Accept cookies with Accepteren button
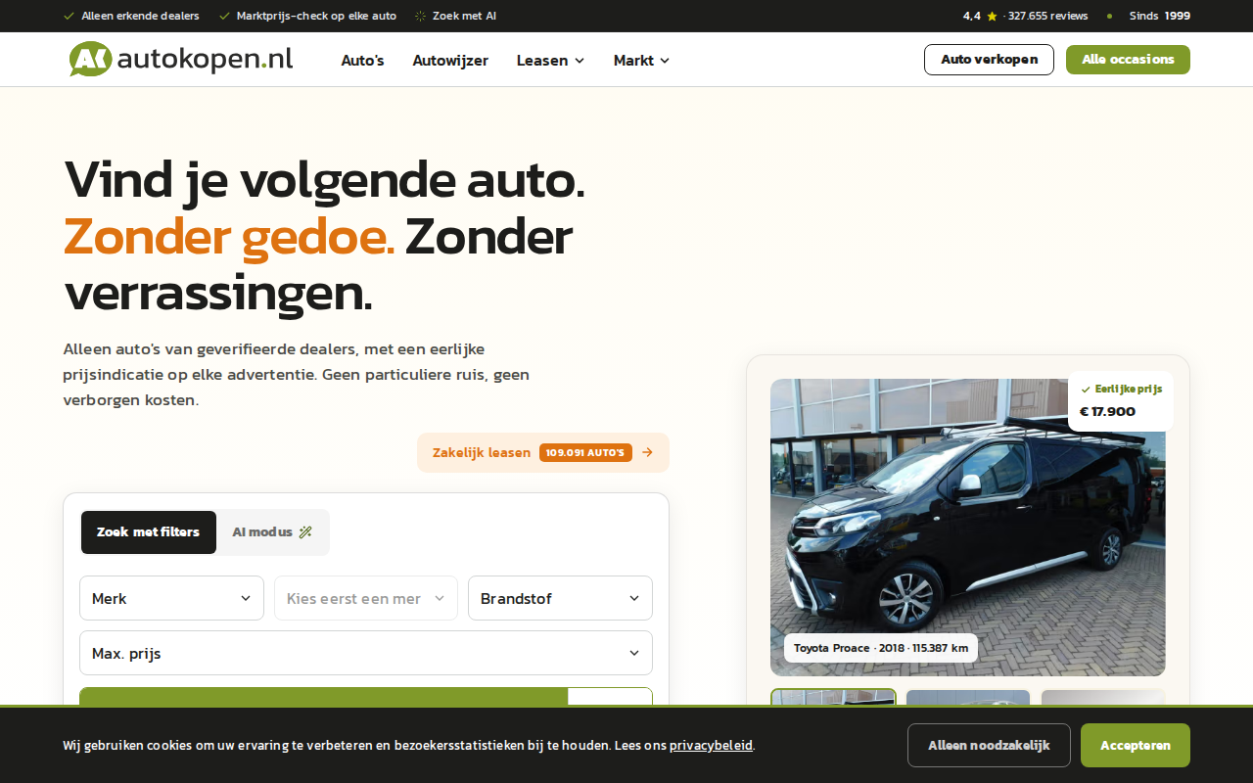The width and height of the screenshot is (1253, 783). tap(1136, 746)
